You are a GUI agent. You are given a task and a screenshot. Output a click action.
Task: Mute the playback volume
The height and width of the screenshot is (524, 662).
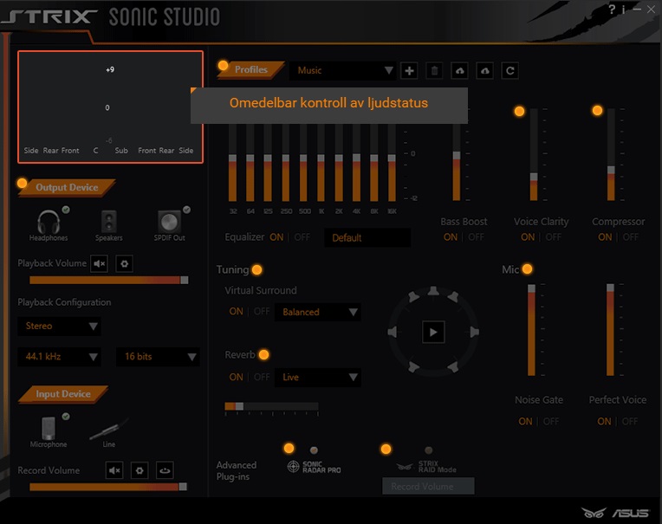coord(100,263)
